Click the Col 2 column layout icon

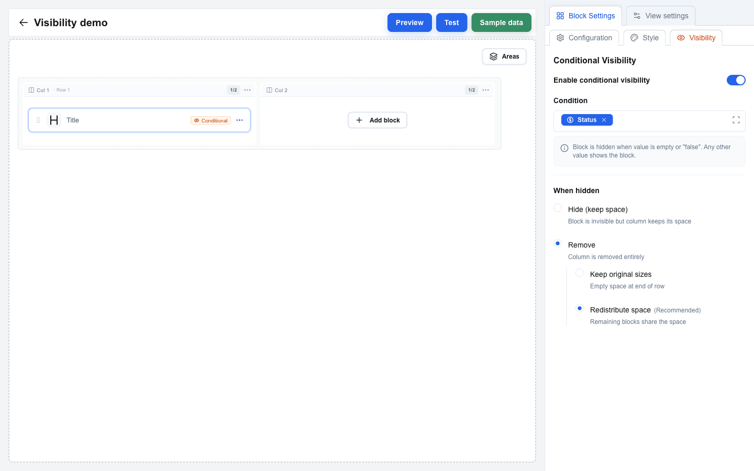point(270,90)
